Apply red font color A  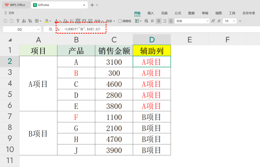56,21
